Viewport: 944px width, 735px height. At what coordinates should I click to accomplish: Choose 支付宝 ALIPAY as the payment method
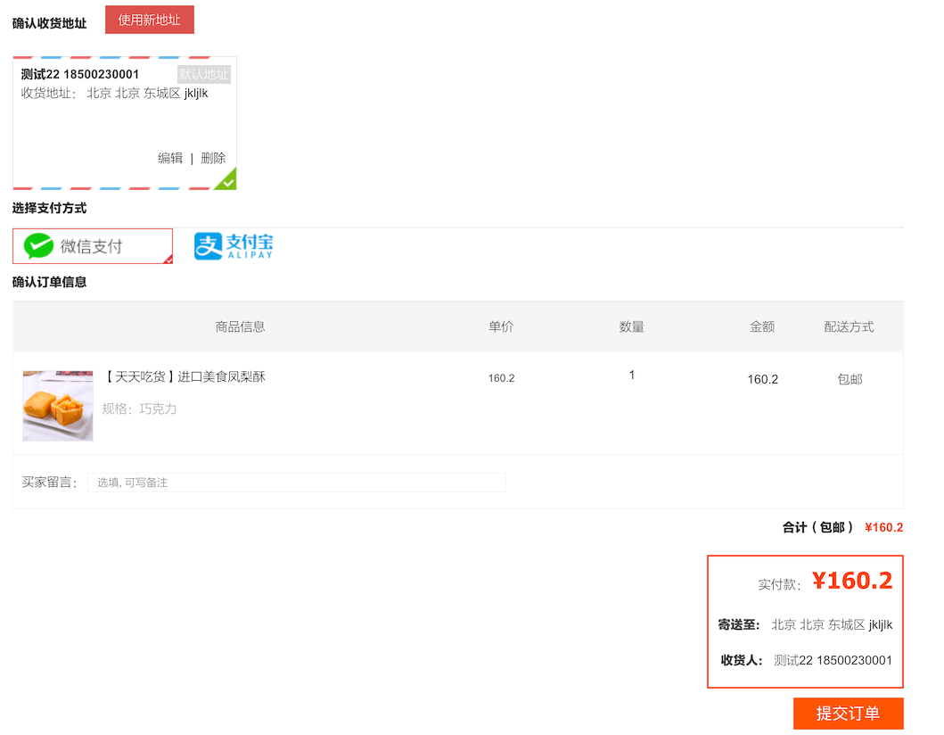pyautogui.click(x=234, y=246)
